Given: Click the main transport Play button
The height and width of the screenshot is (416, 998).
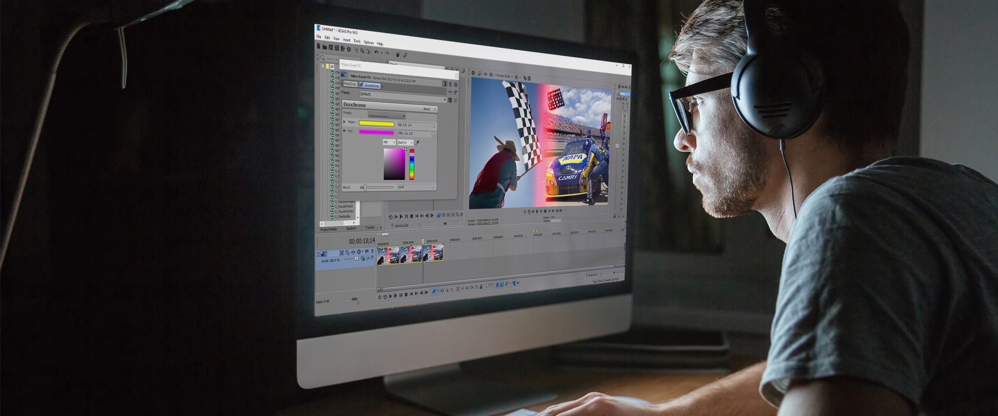Looking at the screenshot, I should click(x=396, y=295).
